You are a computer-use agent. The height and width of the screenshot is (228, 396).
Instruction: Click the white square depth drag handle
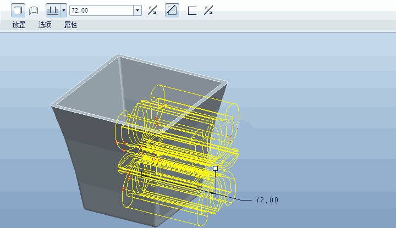click(x=215, y=168)
